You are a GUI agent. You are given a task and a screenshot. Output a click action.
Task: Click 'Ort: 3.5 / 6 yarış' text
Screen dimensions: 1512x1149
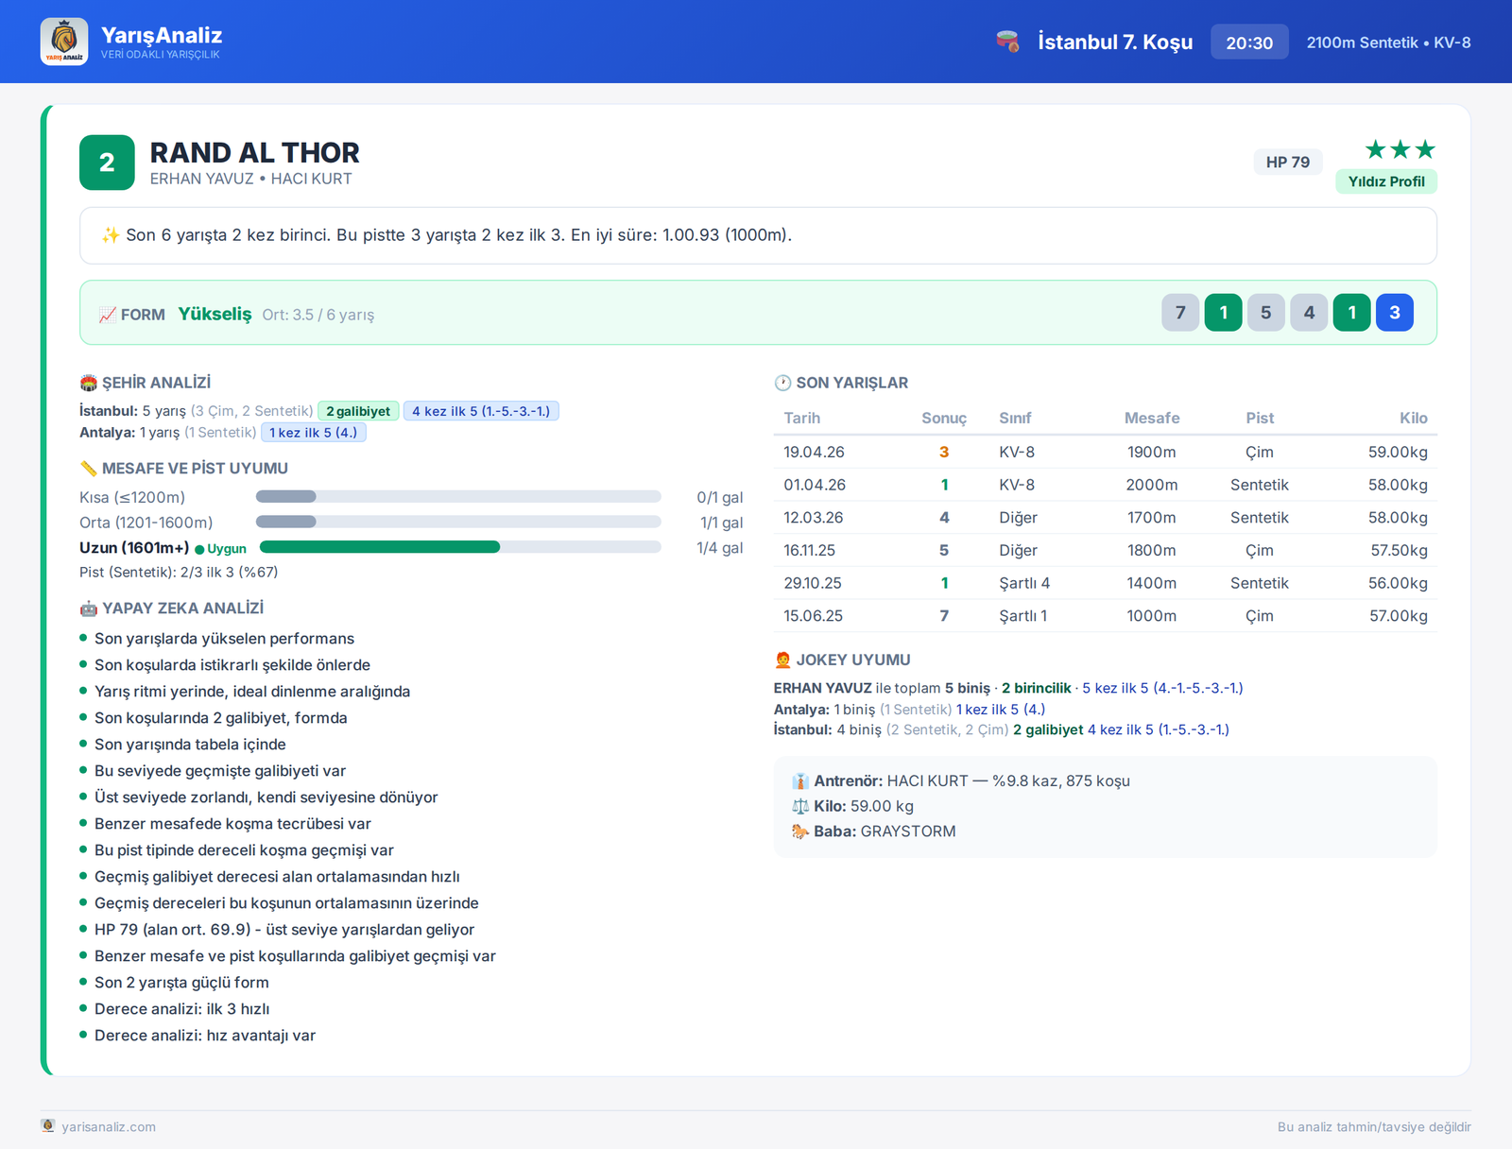pos(318,315)
